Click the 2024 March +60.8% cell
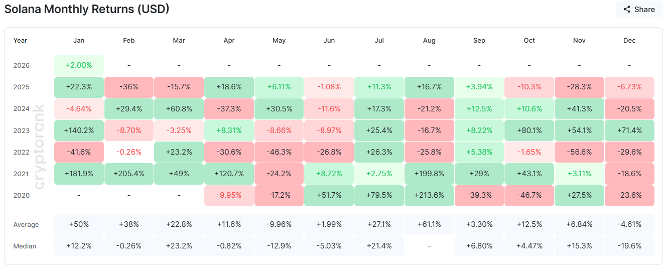Image resolution: width=664 pixels, height=267 pixels. tap(179, 108)
